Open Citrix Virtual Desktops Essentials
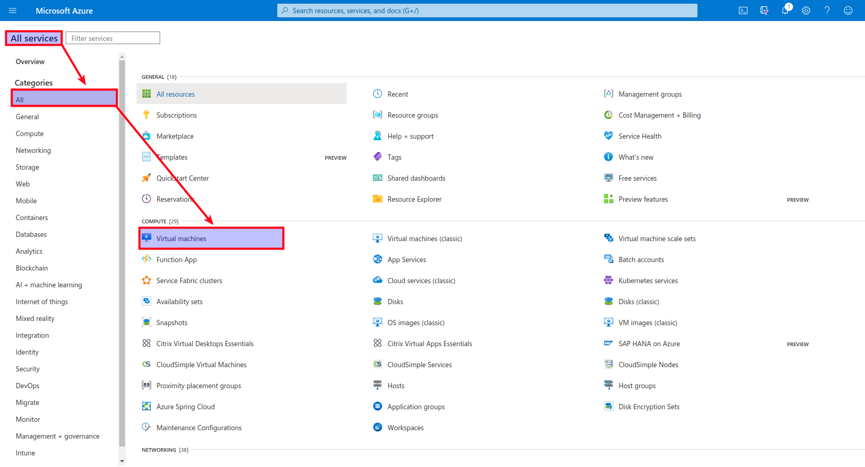 point(205,344)
